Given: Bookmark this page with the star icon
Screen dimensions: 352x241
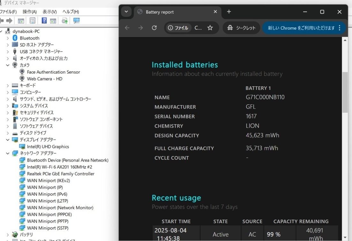Looking at the screenshot, I should tap(210, 28).
